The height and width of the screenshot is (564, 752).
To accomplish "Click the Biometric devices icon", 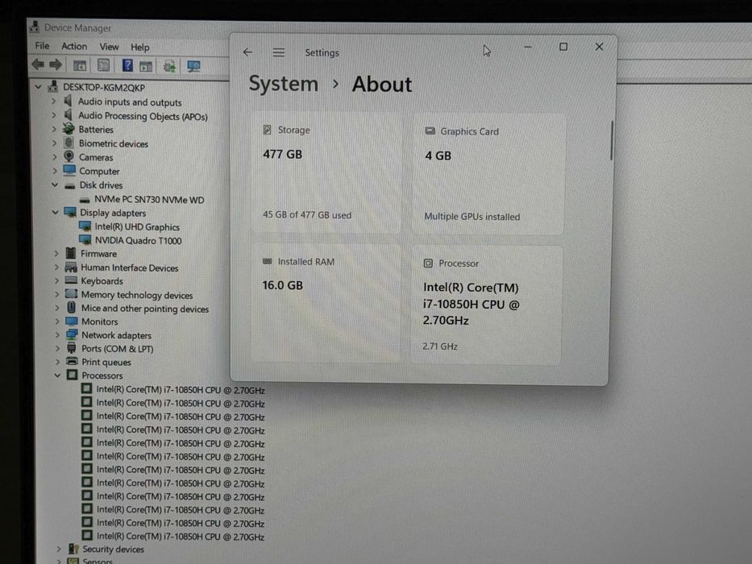I will tap(69, 143).
